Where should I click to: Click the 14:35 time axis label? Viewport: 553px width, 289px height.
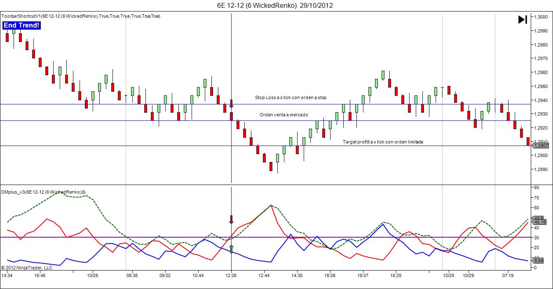coord(296,275)
